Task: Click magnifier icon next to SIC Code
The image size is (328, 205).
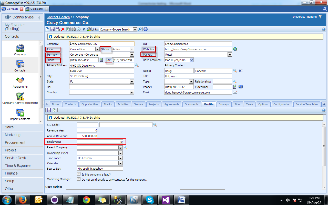Action: pos(155,125)
